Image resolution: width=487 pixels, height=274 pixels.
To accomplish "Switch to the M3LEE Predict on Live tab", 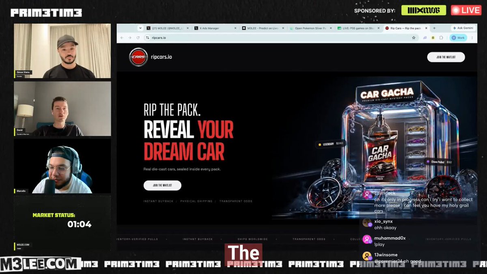I will 262,28.
